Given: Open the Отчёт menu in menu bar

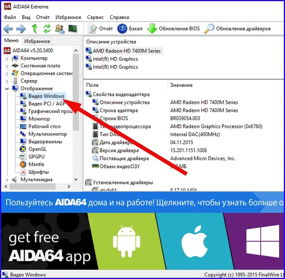Looking at the screenshot, I should tap(43, 17).
